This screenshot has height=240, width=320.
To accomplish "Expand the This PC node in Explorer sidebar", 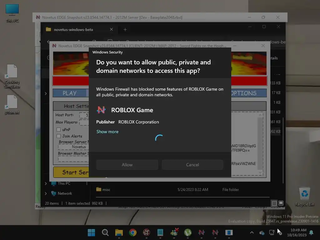I will tap(46, 183).
